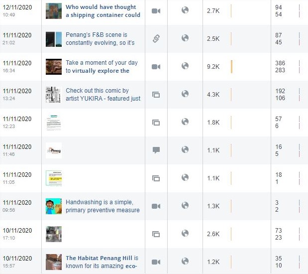
Task: Click link icon for Penang's F&B post
Action: (156, 39)
